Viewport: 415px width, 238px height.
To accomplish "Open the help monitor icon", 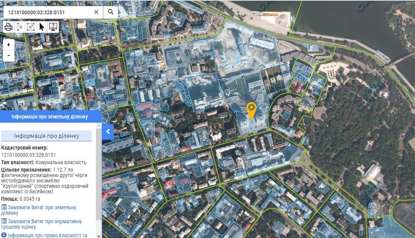I will click(53, 27).
